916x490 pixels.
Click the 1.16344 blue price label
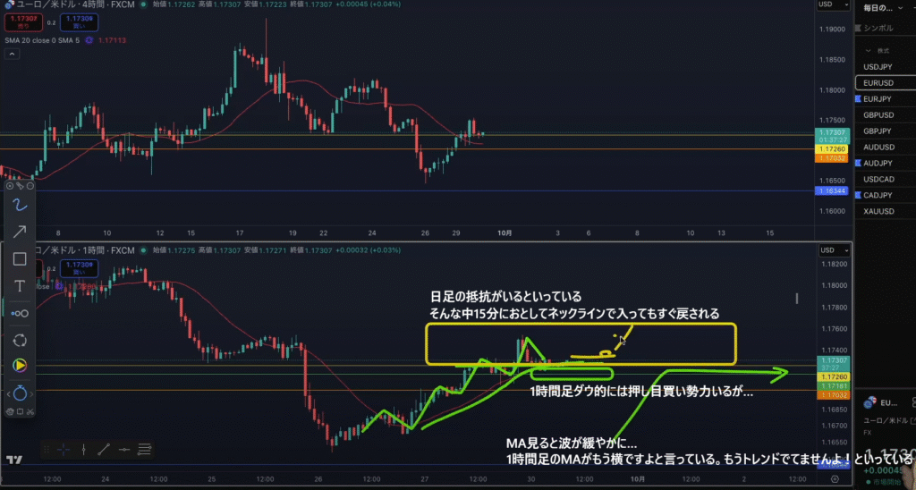pyautogui.click(x=831, y=191)
